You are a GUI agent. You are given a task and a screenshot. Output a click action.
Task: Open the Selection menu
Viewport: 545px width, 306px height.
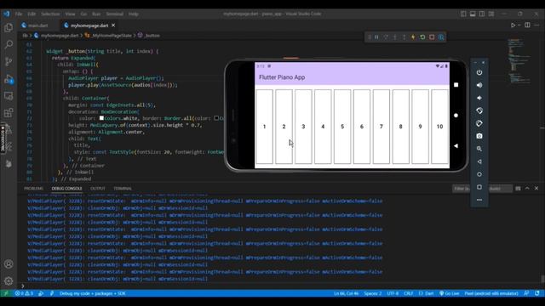50,14
